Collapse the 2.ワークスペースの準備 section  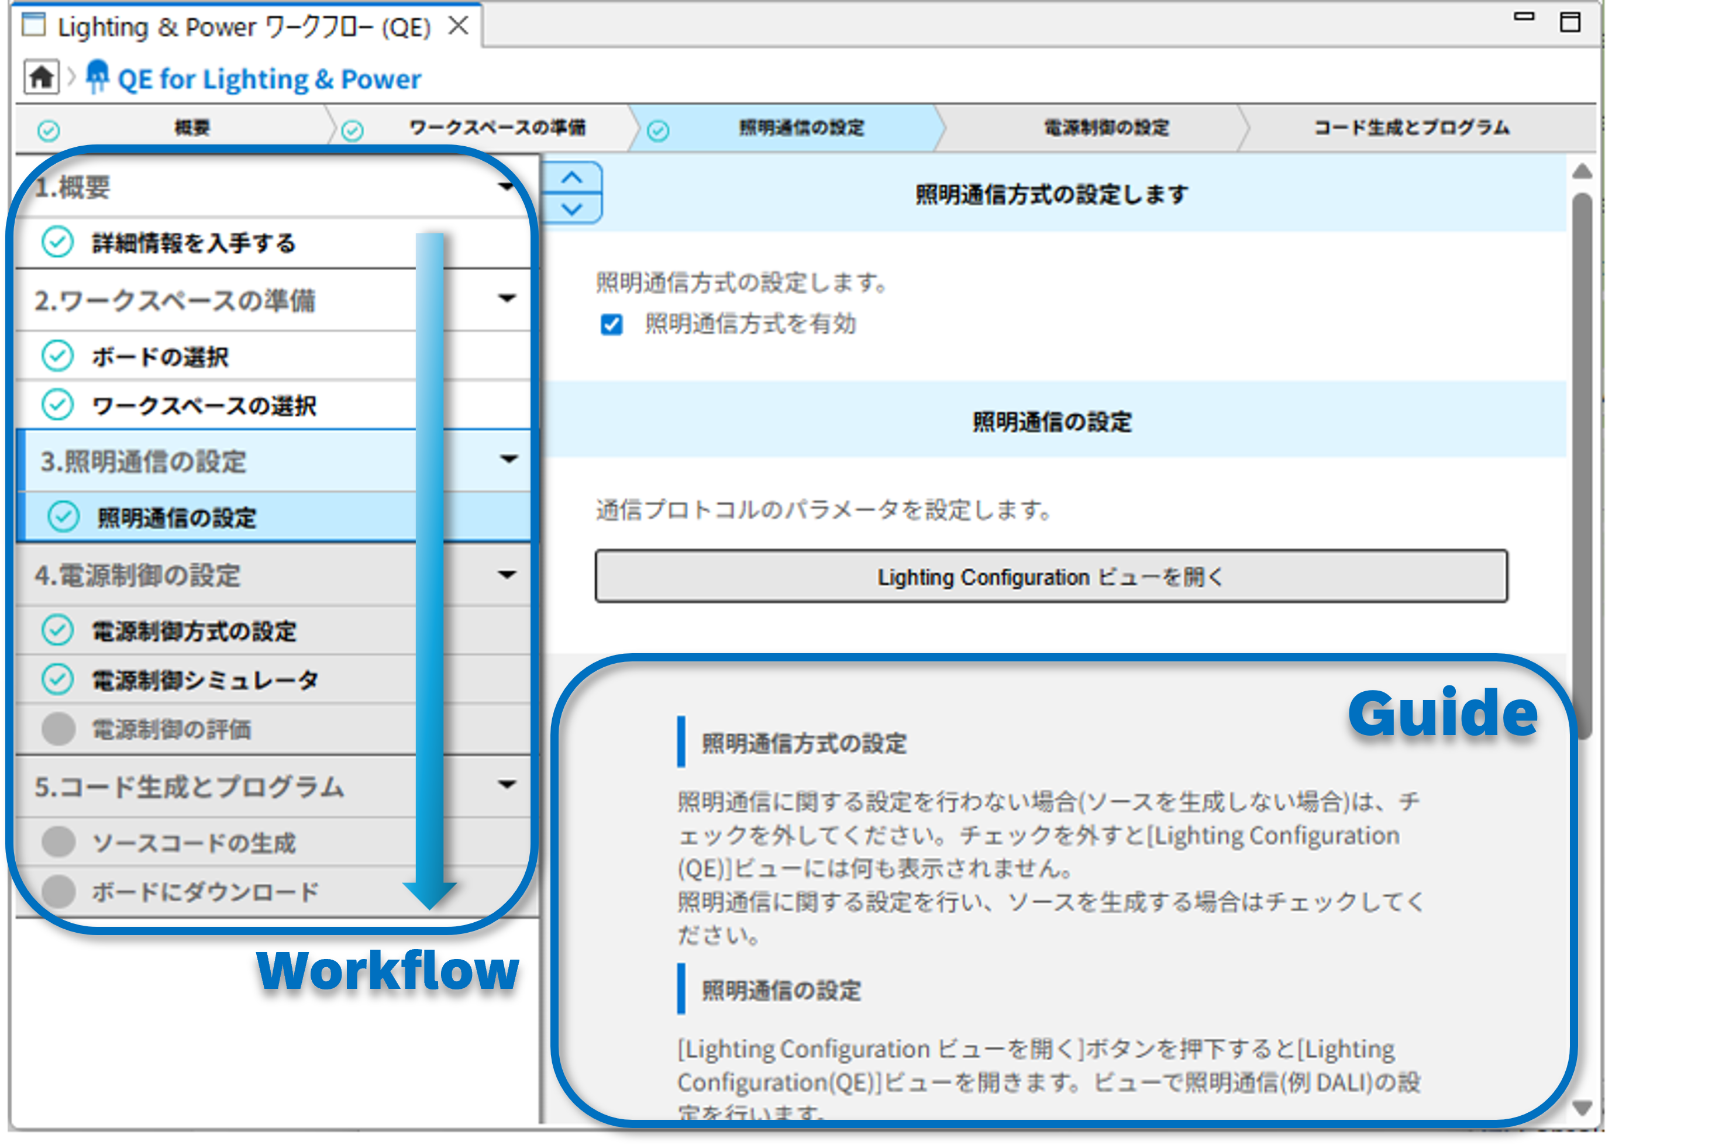pyautogui.click(x=507, y=299)
